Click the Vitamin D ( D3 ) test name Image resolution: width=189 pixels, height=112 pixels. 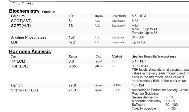click(24, 90)
